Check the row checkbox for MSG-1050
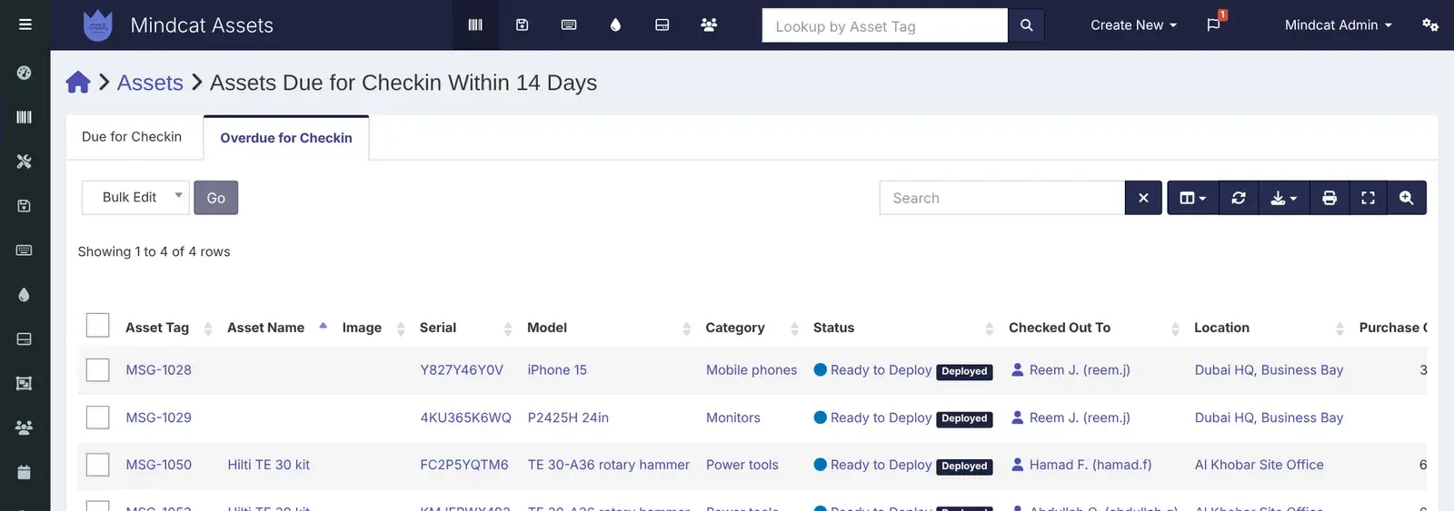The image size is (1454, 511). 97,465
